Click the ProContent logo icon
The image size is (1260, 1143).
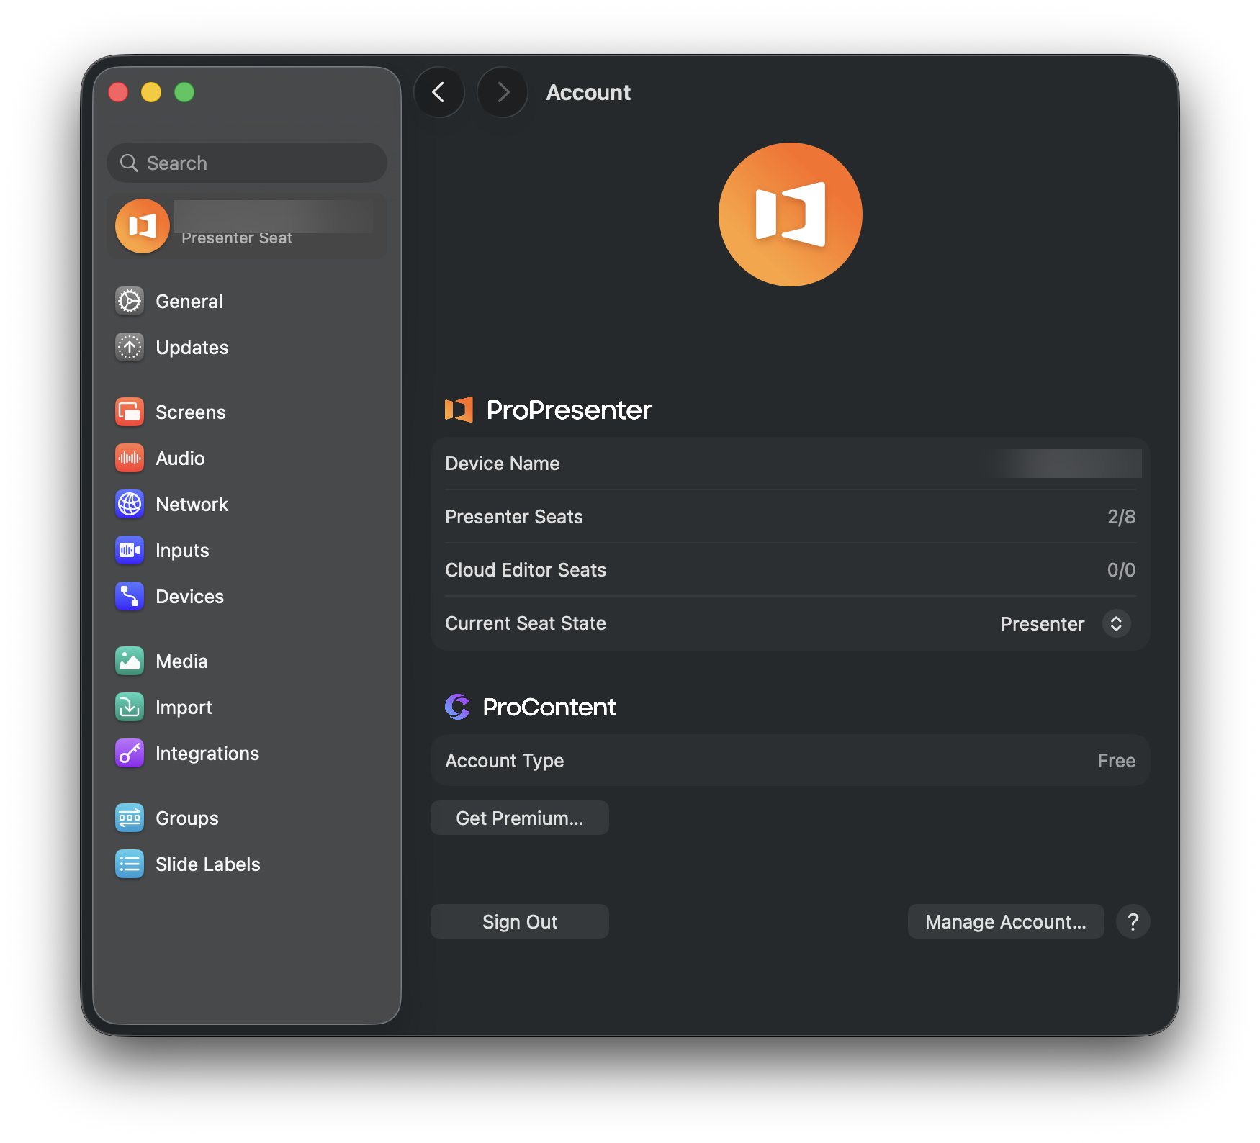coord(457,707)
